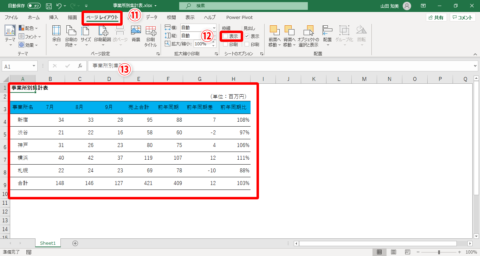Open the page Size (サイズ) menu
This screenshot has height=256, width=480.
point(86,36)
